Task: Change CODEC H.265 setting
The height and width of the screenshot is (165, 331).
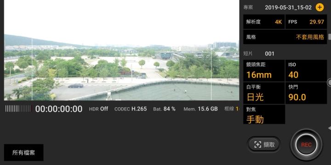Action: pyautogui.click(x=131, y=109)
